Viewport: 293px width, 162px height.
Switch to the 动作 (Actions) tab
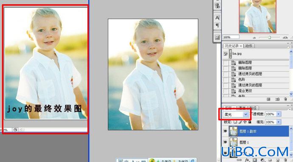[x=249, y=46]
